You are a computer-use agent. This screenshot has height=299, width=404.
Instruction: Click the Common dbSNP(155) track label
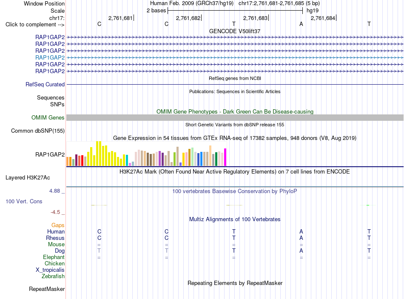[x=38, y=131]
